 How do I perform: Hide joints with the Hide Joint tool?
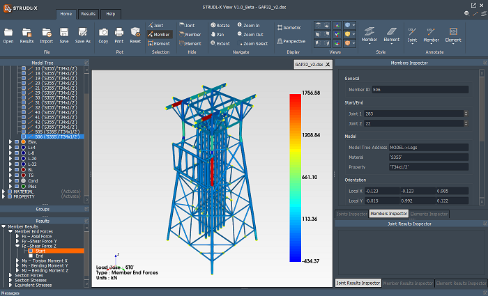[x=187, y=26]
